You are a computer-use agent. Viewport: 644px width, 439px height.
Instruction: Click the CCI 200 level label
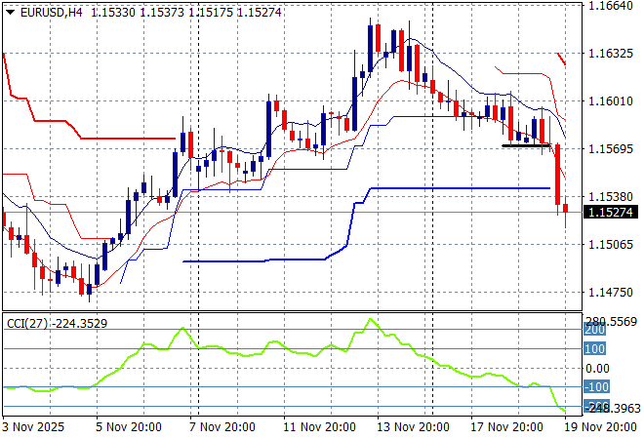coord(595,330)
